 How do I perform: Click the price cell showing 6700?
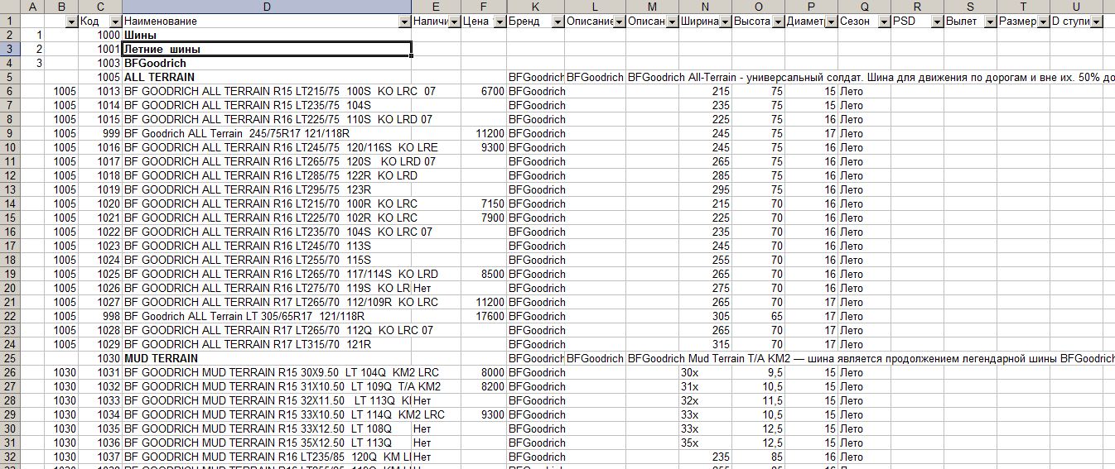(484, 91)
